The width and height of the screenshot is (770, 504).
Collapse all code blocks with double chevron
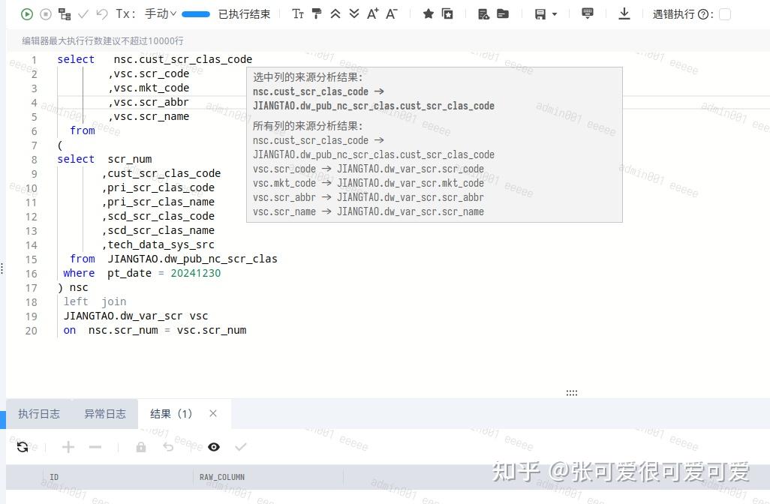335,13
